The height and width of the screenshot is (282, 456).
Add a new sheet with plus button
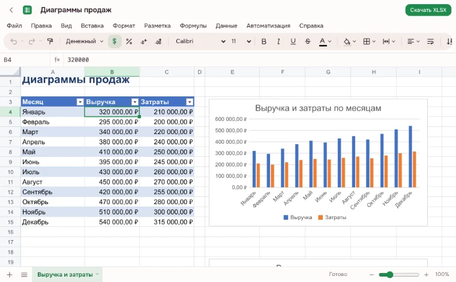pyautogui.click(x=10, y=274)
